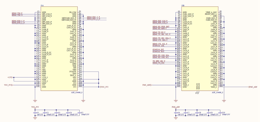Viewport: 260px width, 122px height.
Task: Select capacitor C6 symbol
Action: [176, 113]
